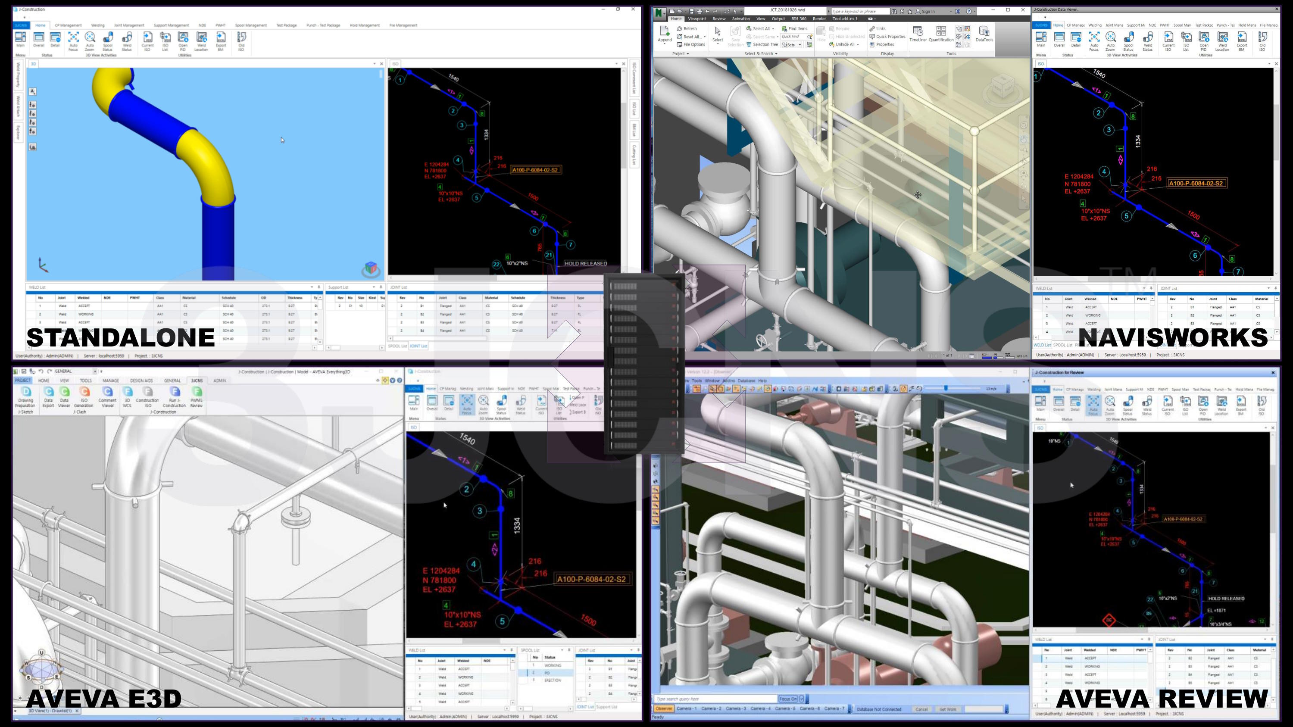This screenshot has width=1293, height=727.
Task: Click 3D WCS in AVEVA E3D ribbon
Action: pyautogui.click(x=127, y=397)
